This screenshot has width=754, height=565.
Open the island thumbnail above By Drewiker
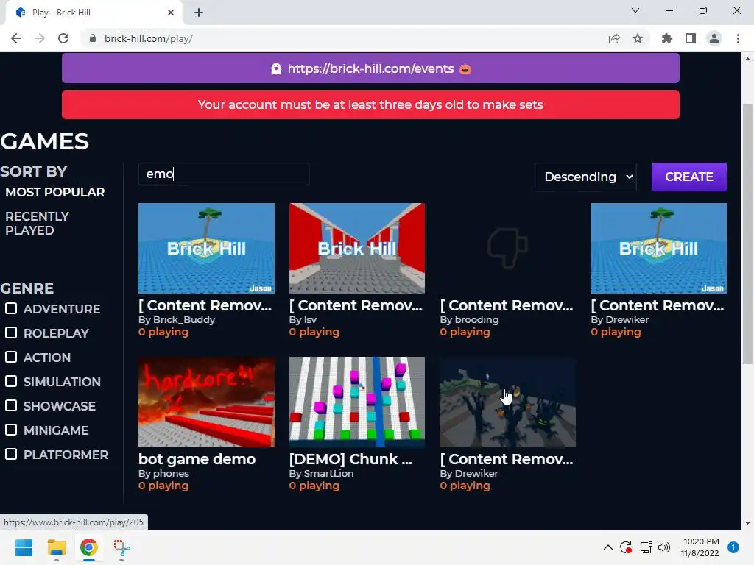(x=658, y=248)
